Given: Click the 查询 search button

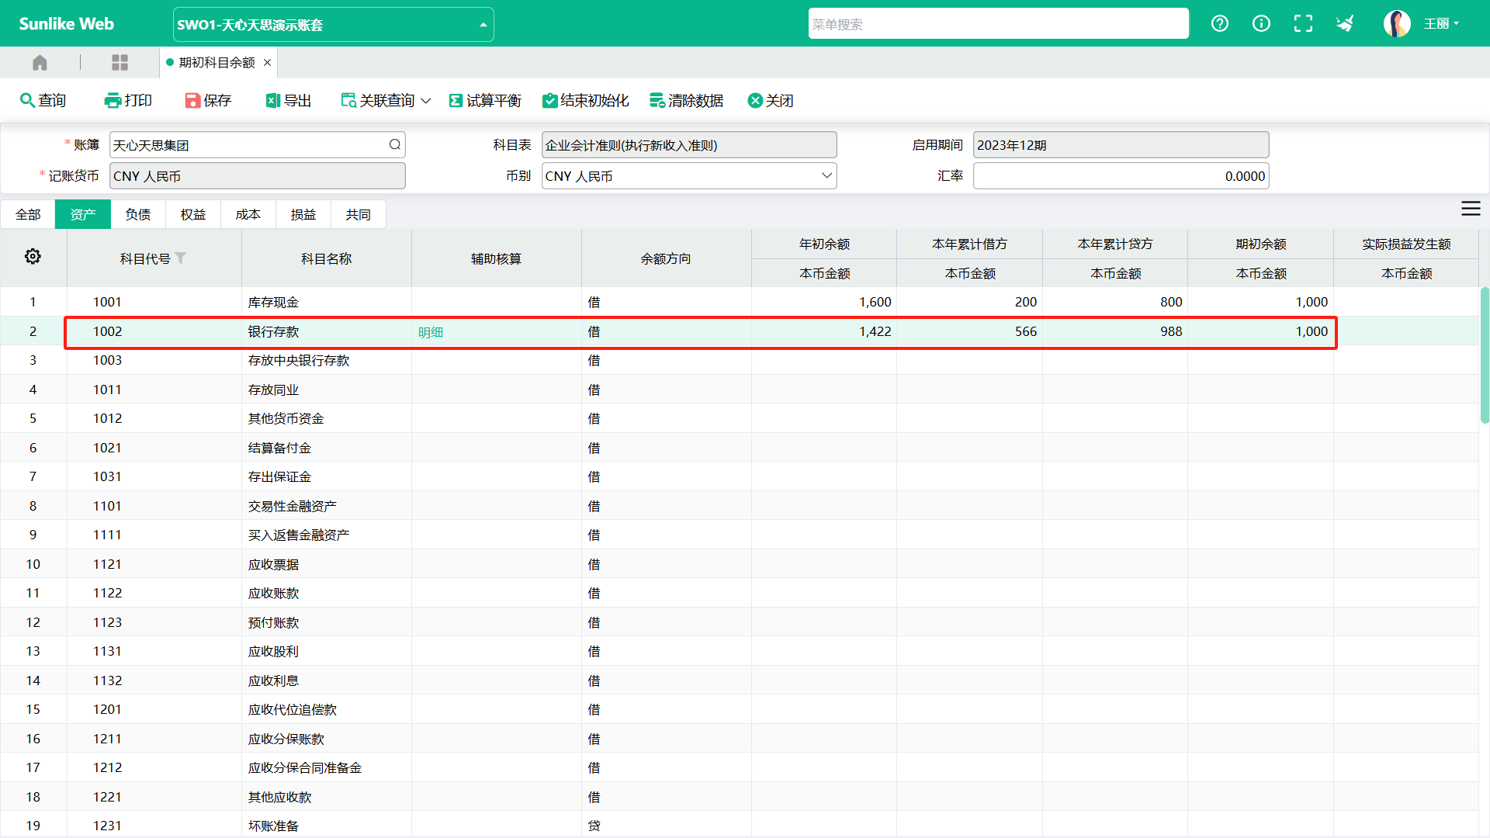Looking at the screenshot, I should tap(43, 100).
